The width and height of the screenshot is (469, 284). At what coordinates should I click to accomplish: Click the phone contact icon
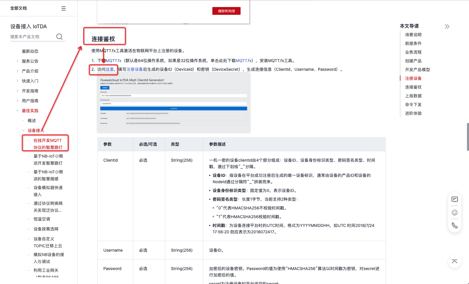point(454,225)
